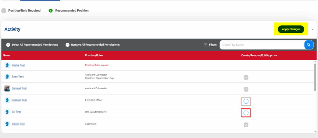Click the minus icon for Remove All

67,45
